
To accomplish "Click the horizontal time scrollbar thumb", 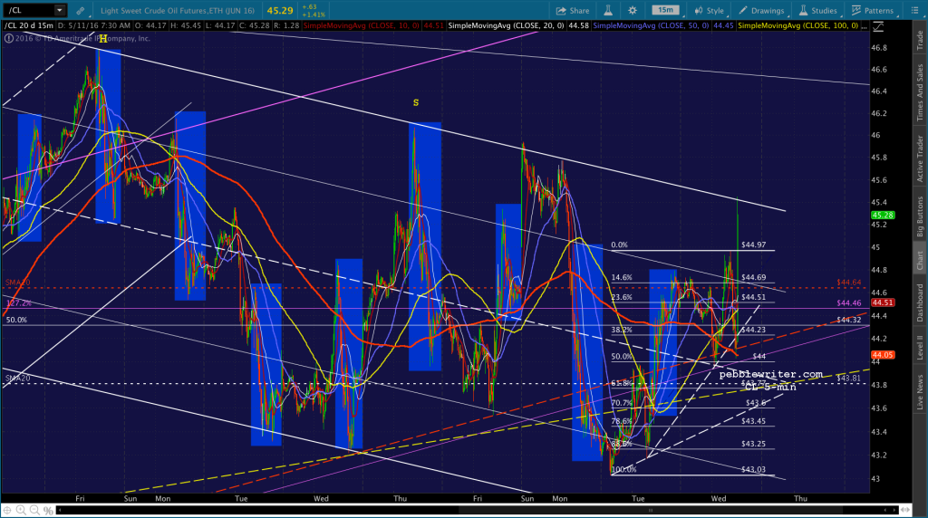I will [x=651, y=510].
